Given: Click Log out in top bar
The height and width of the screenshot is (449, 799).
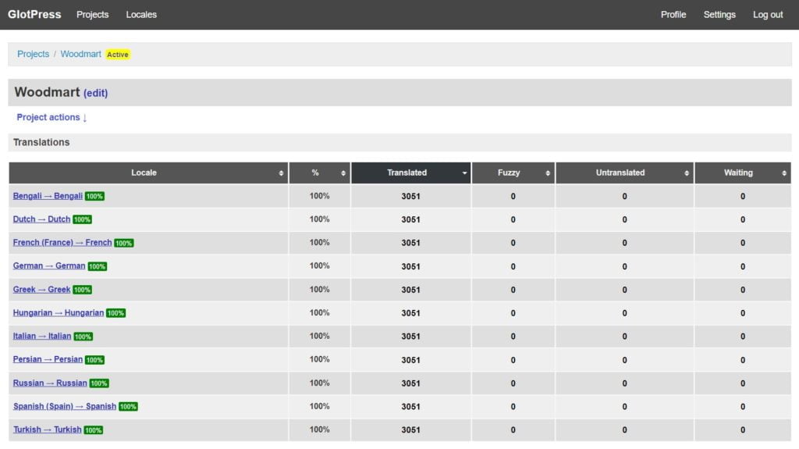Looking at the screenshot, I should pyautogui.click(x=768, y=15).
